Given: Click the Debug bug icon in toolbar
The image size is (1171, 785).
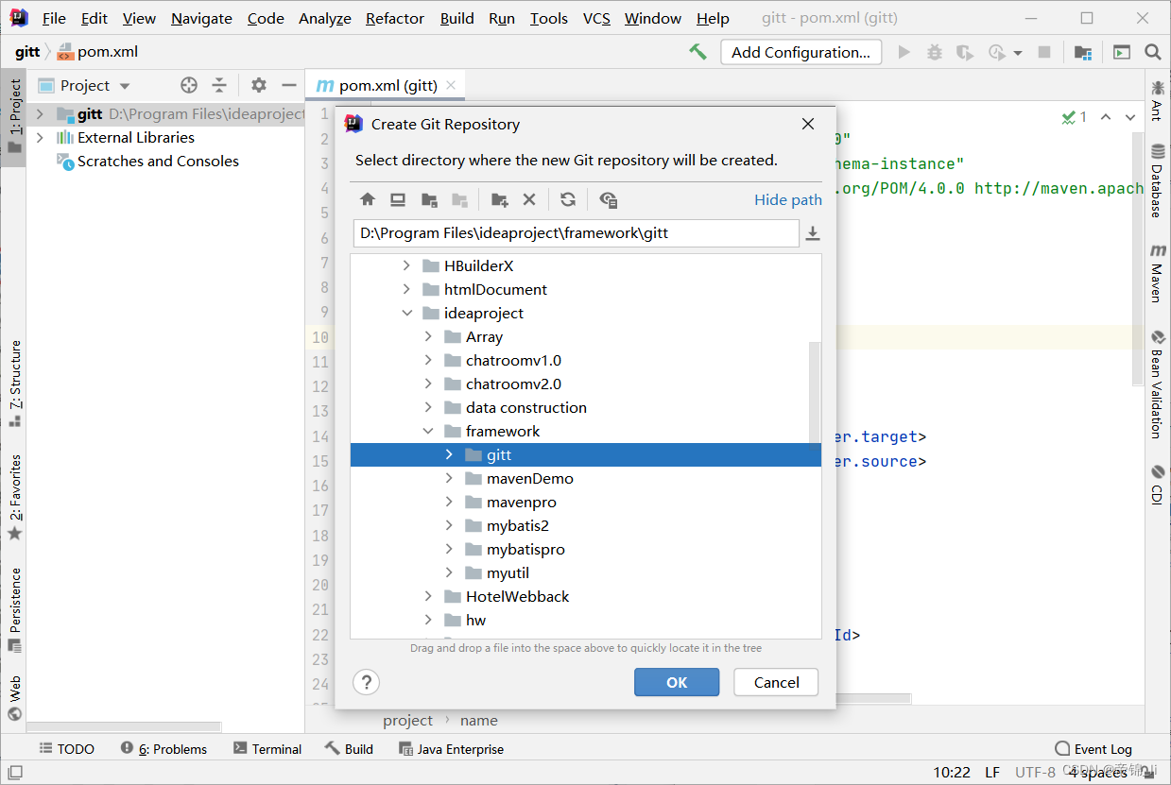Looking at the screenshot, I should (x=935, y=52).
